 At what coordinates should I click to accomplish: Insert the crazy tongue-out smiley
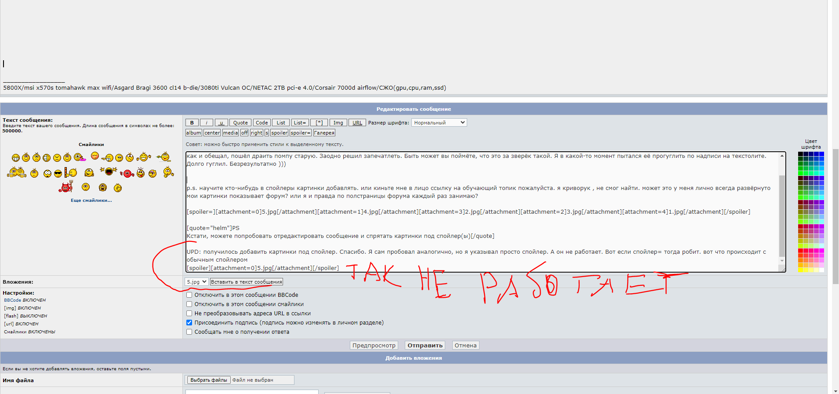[141, 173]
